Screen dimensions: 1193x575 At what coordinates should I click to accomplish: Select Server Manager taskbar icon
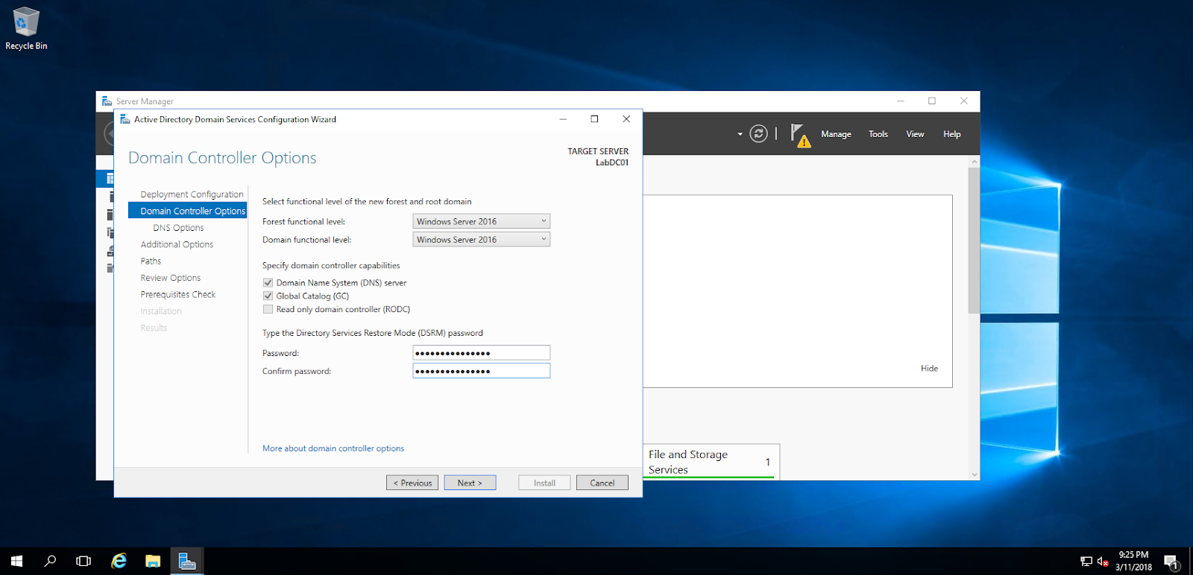coord(187,561)
